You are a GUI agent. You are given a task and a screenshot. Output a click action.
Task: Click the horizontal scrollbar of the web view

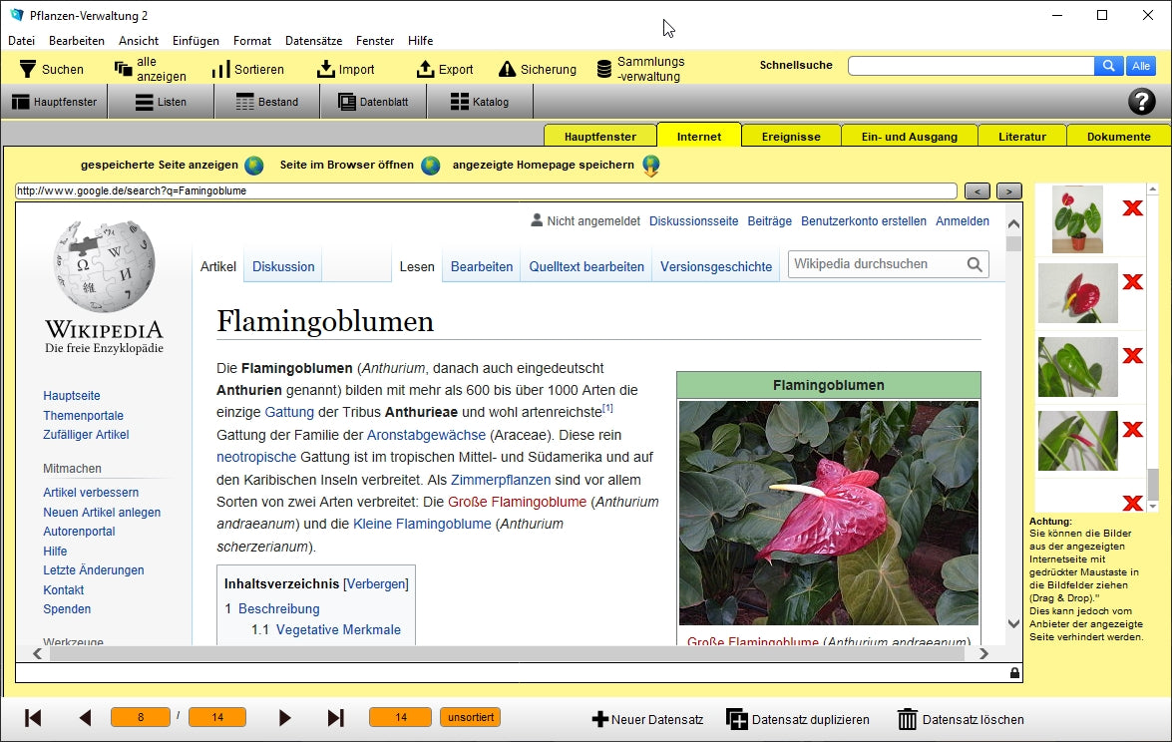pyautogui.click(x=499, y=654)
